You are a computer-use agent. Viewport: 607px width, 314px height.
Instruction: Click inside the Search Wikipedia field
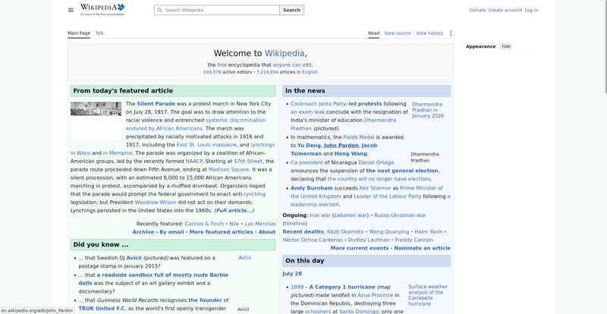(217, 10)
